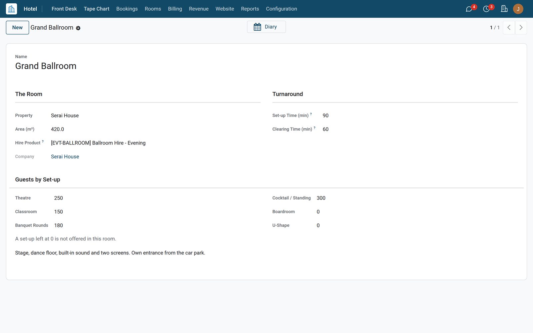
Task: Open the Front Desk menu
Action: point(64,9)
